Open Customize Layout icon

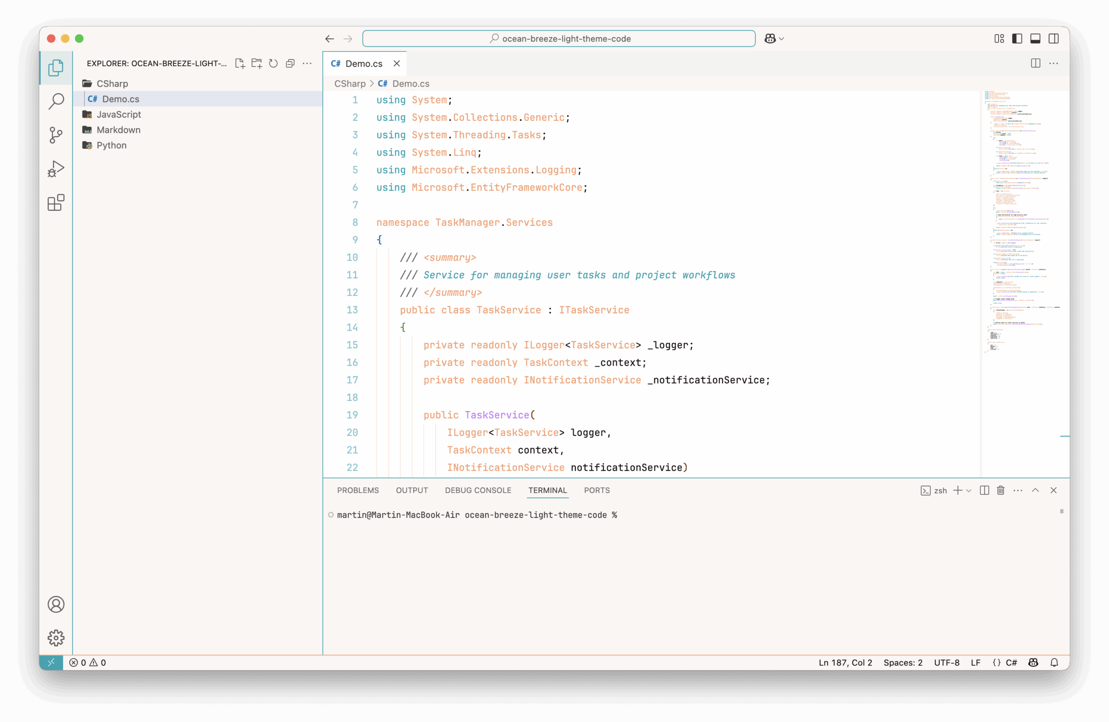[x=999, y=39]
